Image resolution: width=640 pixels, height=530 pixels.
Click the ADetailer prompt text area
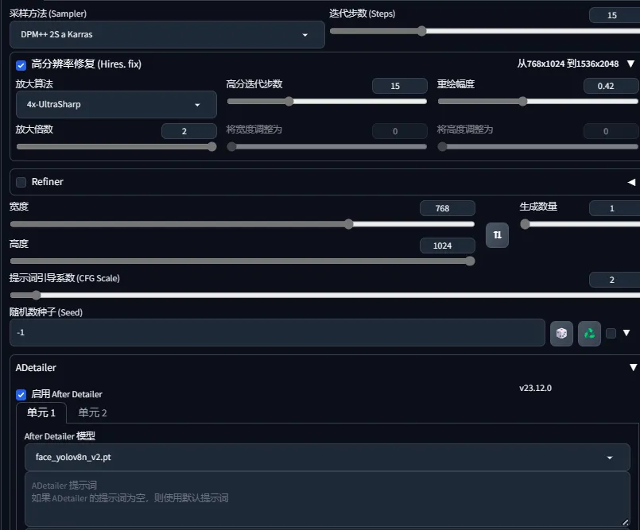pos(328,499)
